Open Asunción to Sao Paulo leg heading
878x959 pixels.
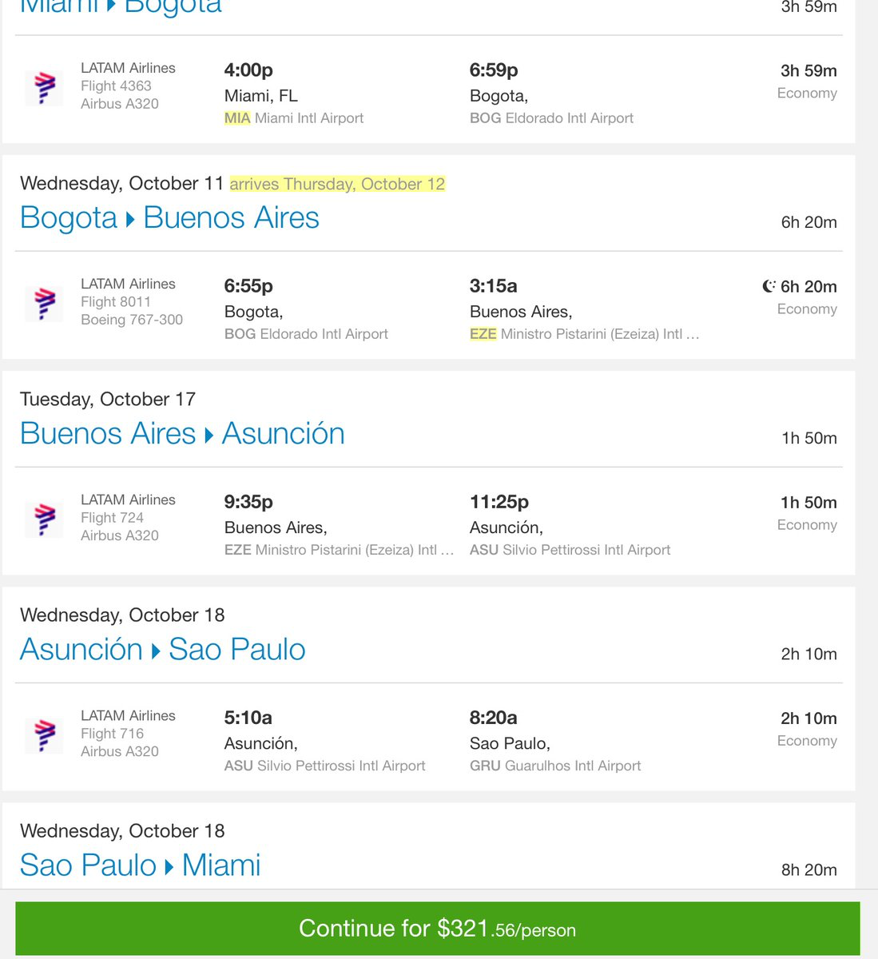tap(163, 649)
